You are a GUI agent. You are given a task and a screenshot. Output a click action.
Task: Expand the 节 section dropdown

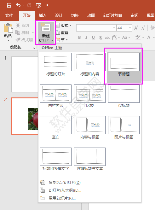[67, 40]
